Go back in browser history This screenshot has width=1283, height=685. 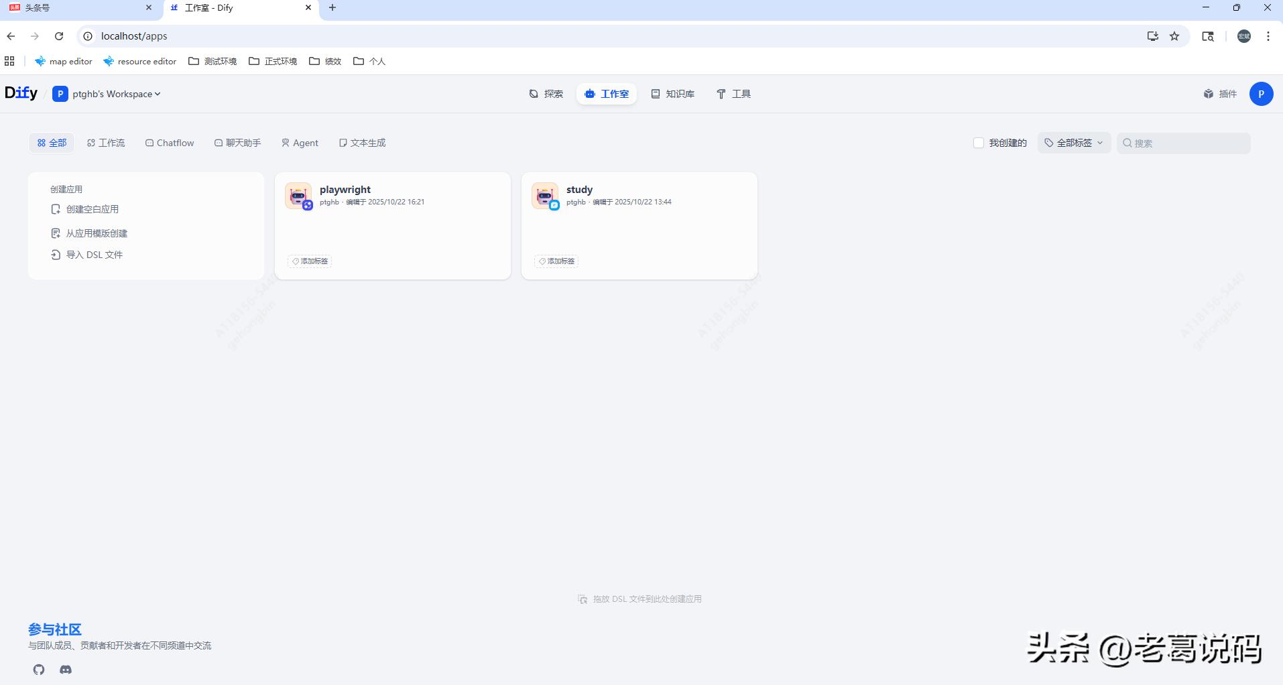pos(11,36)
